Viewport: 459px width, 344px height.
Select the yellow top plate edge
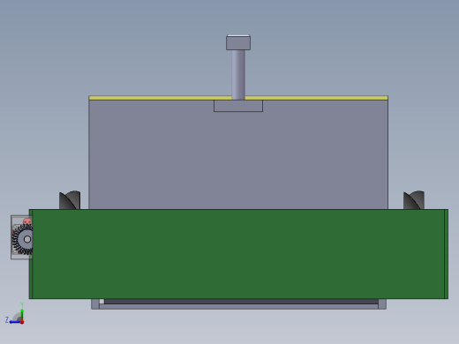(238, 98)
